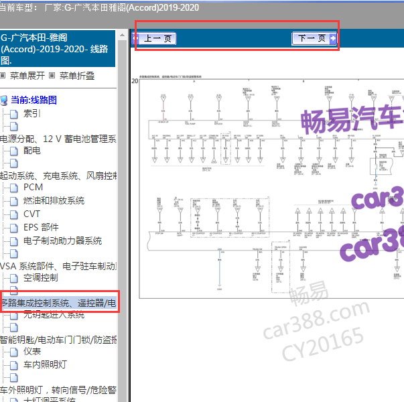Collapse all menus via 菜单折叠
The height and width of the screenshot is (402, 404).
77,76
